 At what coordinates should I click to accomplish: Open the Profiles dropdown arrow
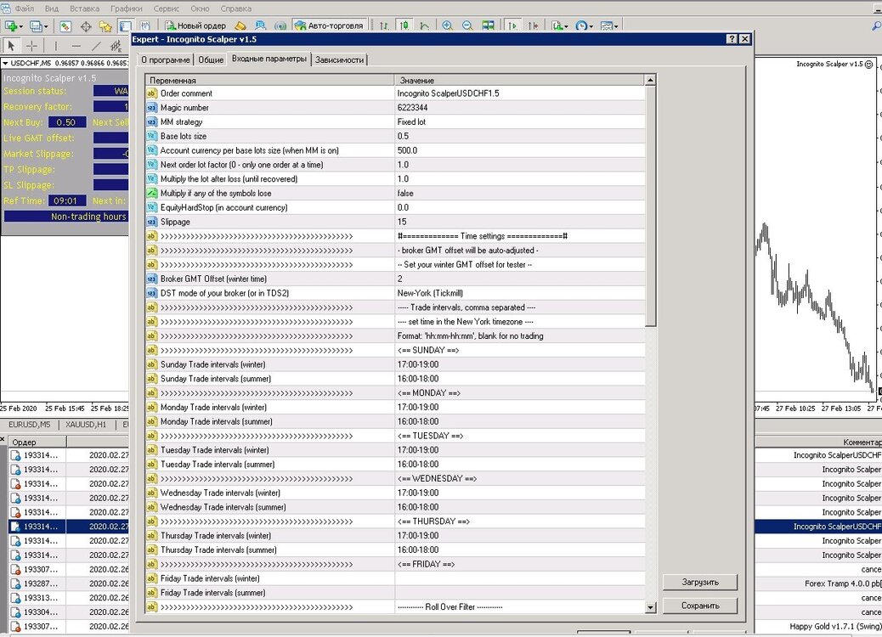pos(46,26)
